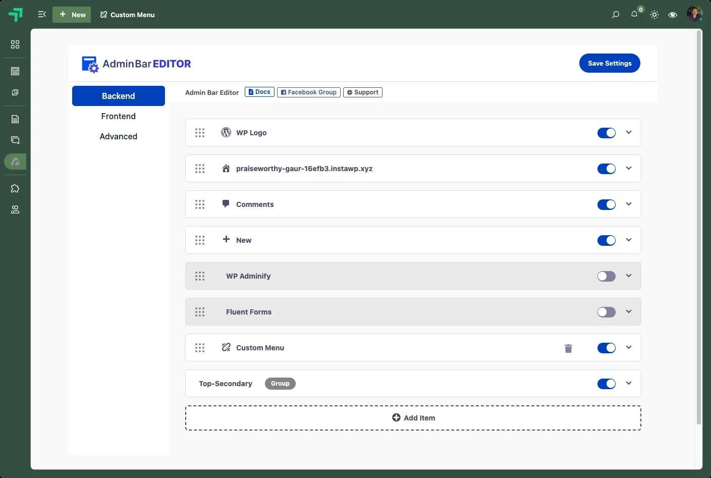
Task: Click the Custom Menu link icon in row
Action: point(226,347)
